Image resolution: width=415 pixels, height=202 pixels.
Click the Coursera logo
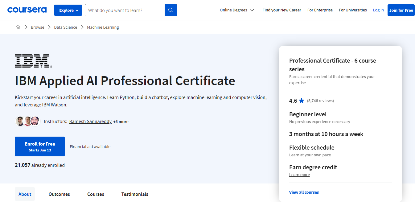27,10
